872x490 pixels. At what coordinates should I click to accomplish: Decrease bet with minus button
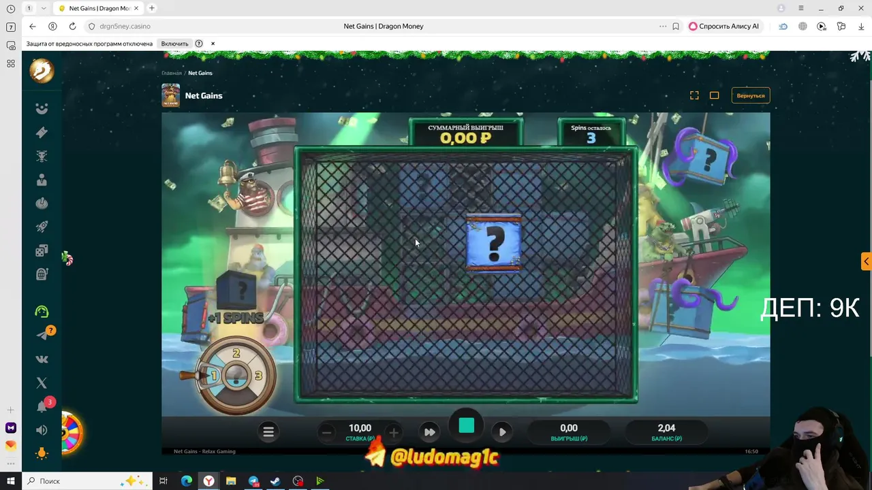tap(327, 432)
